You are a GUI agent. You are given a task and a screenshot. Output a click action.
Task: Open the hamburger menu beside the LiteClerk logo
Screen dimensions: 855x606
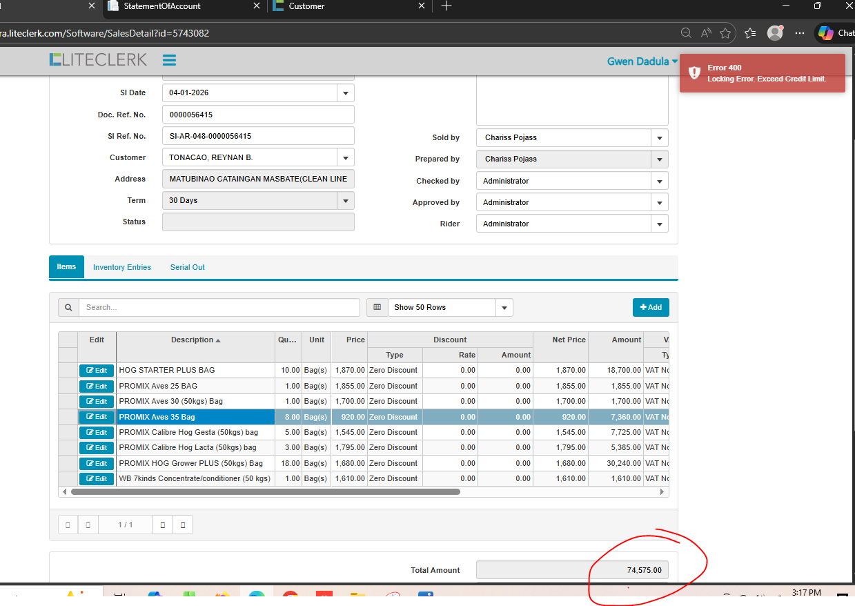[x=169, y=60]
